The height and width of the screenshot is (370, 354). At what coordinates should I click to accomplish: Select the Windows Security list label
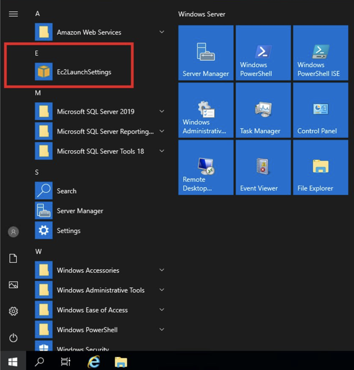tap(83, 349)
